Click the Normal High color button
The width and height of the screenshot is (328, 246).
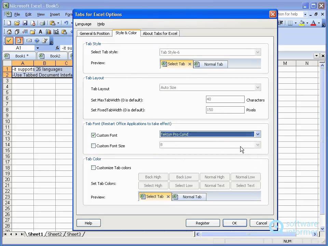coord(215,177)
